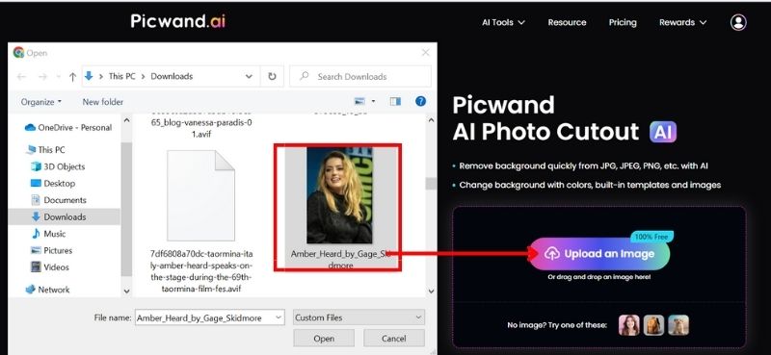This screenshot has width=771, height=355.
Task: Open the Pricing page
Action: point(623,22)
